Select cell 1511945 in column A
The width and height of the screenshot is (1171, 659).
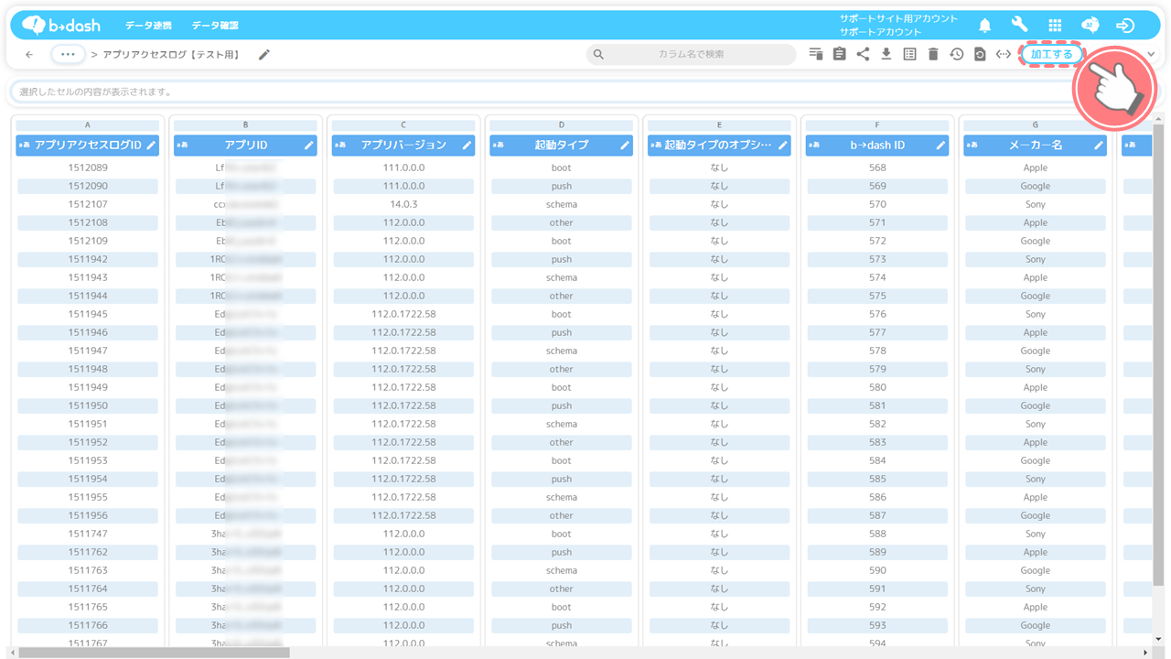click(88, 314)
